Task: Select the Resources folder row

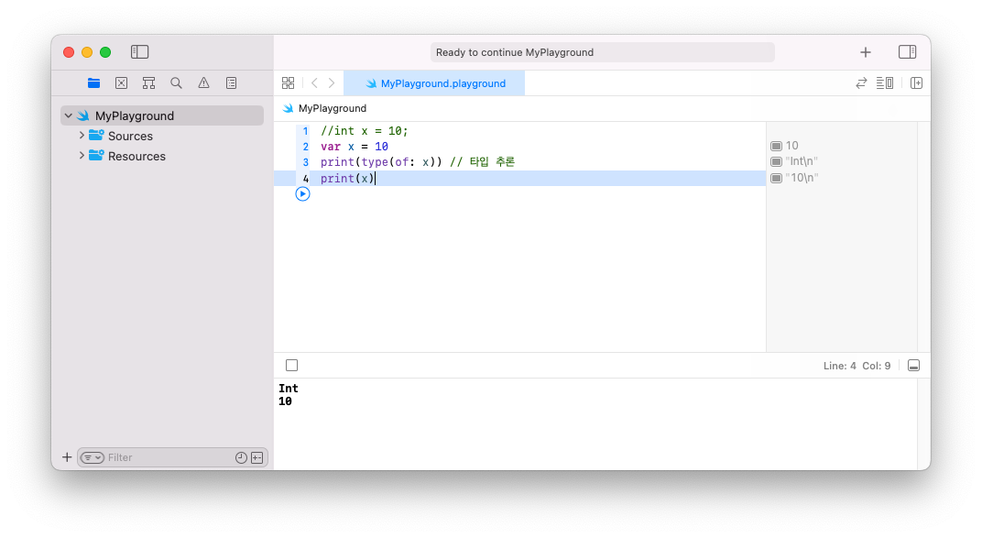Action: (162, 156)
